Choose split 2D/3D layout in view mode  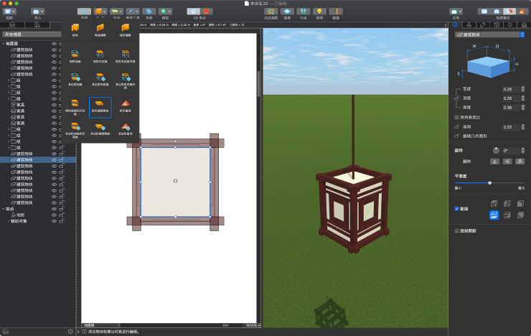point(509,11)
